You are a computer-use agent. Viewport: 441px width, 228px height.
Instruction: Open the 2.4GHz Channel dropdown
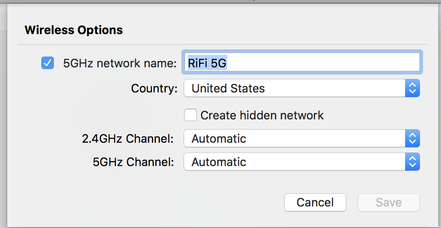(302, 138)
